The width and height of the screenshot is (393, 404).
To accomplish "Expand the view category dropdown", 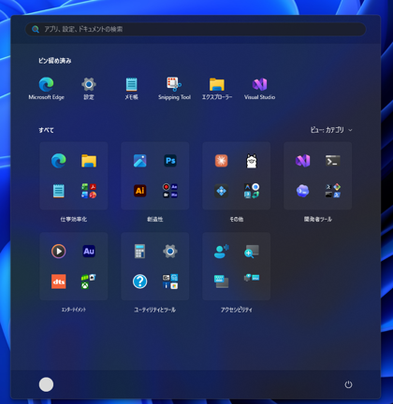I will [331, 130].
